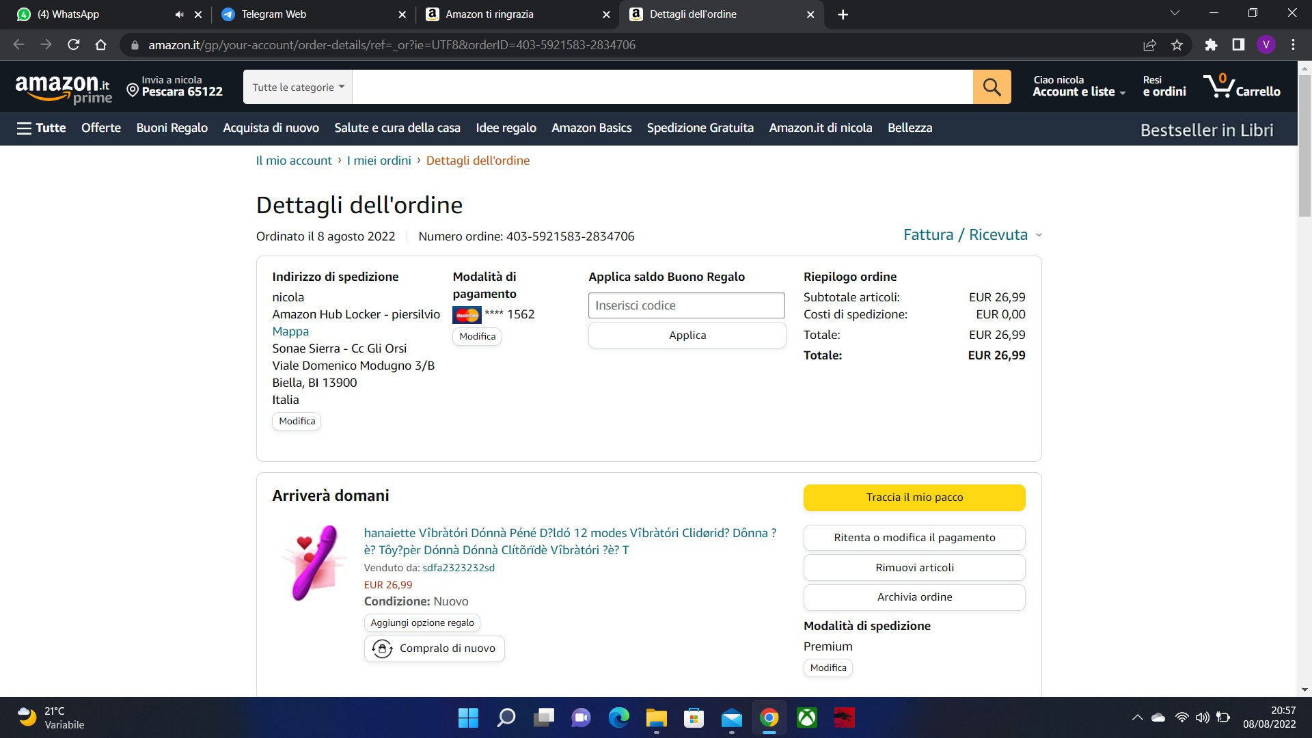This screenshot has width=1312, height=738.
Task: Click the product thumbnail image
Action: pos(313,562)
